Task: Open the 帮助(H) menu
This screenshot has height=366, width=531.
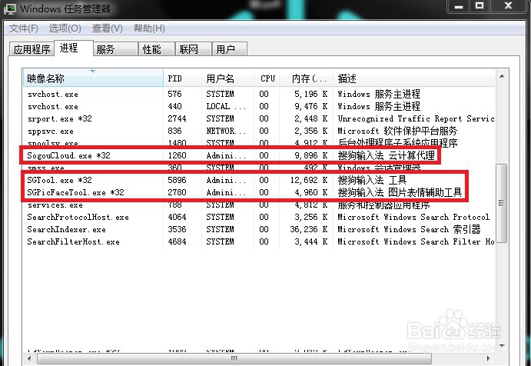Action: coord(149,28)
